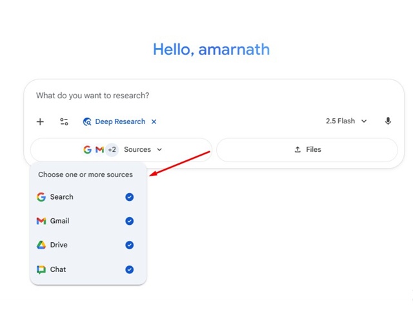Click the plus add attachment icon
This screenshot has width=413, height=312.
(40, 121)
